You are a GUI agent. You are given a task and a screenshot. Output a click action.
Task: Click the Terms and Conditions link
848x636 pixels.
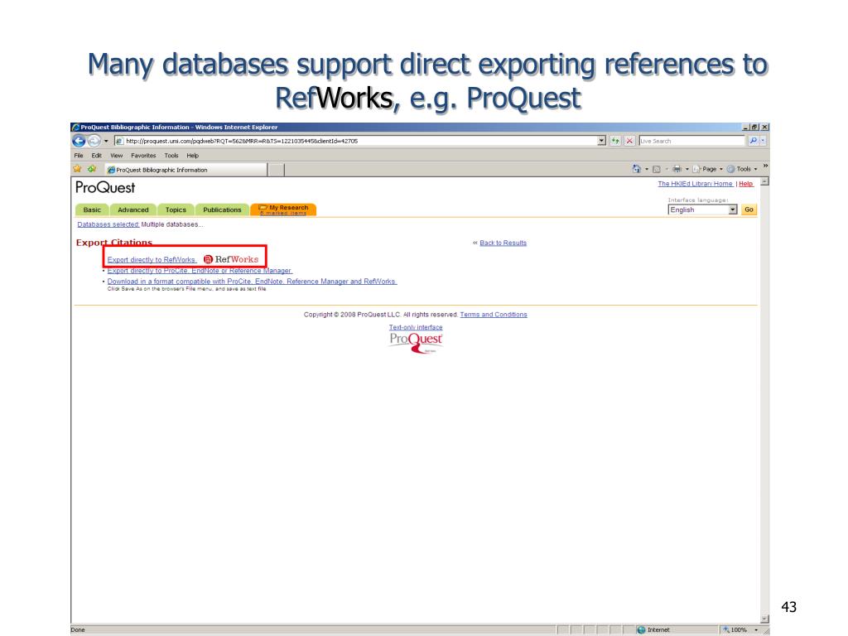[x=494, y=315]
